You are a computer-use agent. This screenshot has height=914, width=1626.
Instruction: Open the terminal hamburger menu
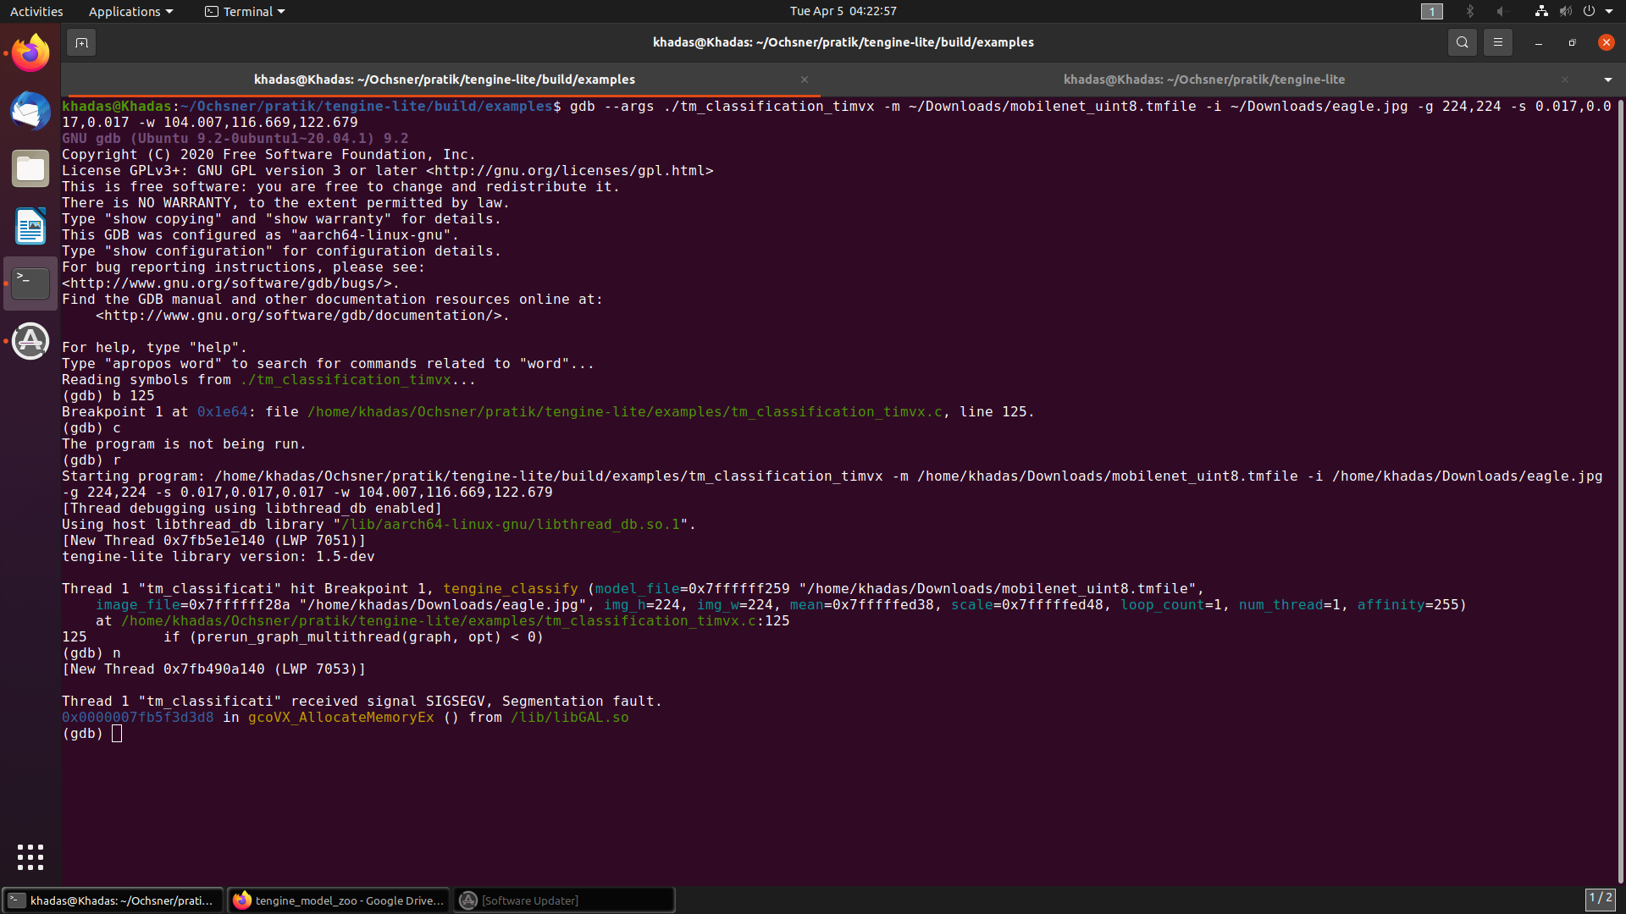[x=1497, y=41]
